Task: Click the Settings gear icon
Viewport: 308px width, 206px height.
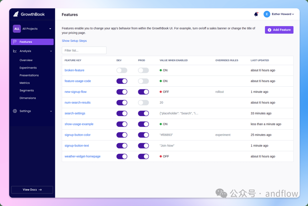Action: [x=15, y=111]
